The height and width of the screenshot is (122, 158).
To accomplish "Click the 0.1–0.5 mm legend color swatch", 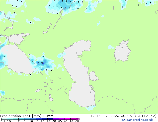I will tap(4, 119).
